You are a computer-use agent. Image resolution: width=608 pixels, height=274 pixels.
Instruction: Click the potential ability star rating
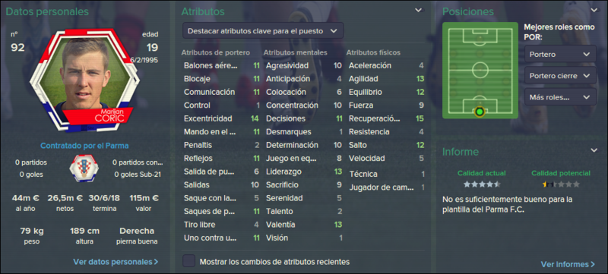pyautogui.click(x=561, y=184)
